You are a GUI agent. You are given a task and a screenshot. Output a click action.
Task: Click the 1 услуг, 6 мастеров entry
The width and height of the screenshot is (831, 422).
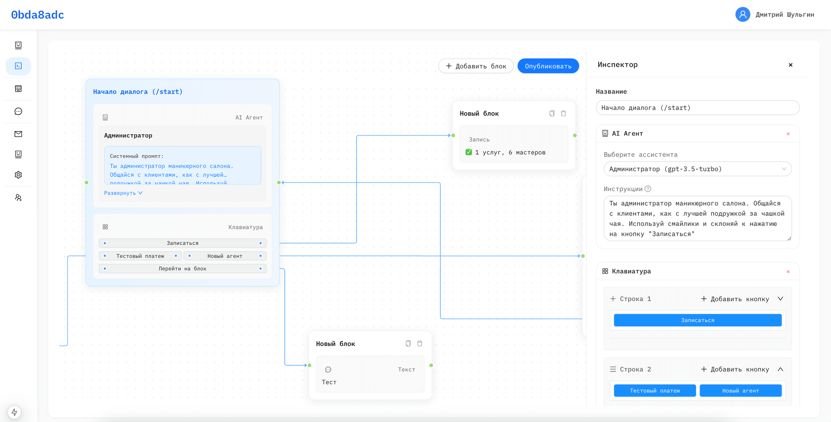coord(506,152)
